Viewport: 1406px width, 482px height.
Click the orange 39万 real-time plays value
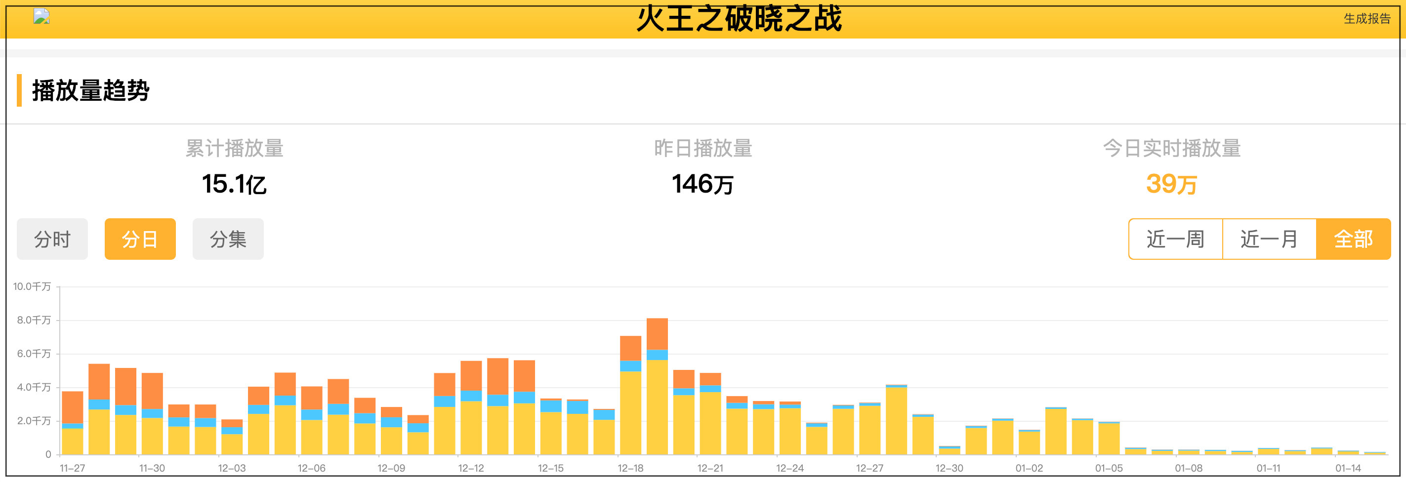[x=1171, y=184]
